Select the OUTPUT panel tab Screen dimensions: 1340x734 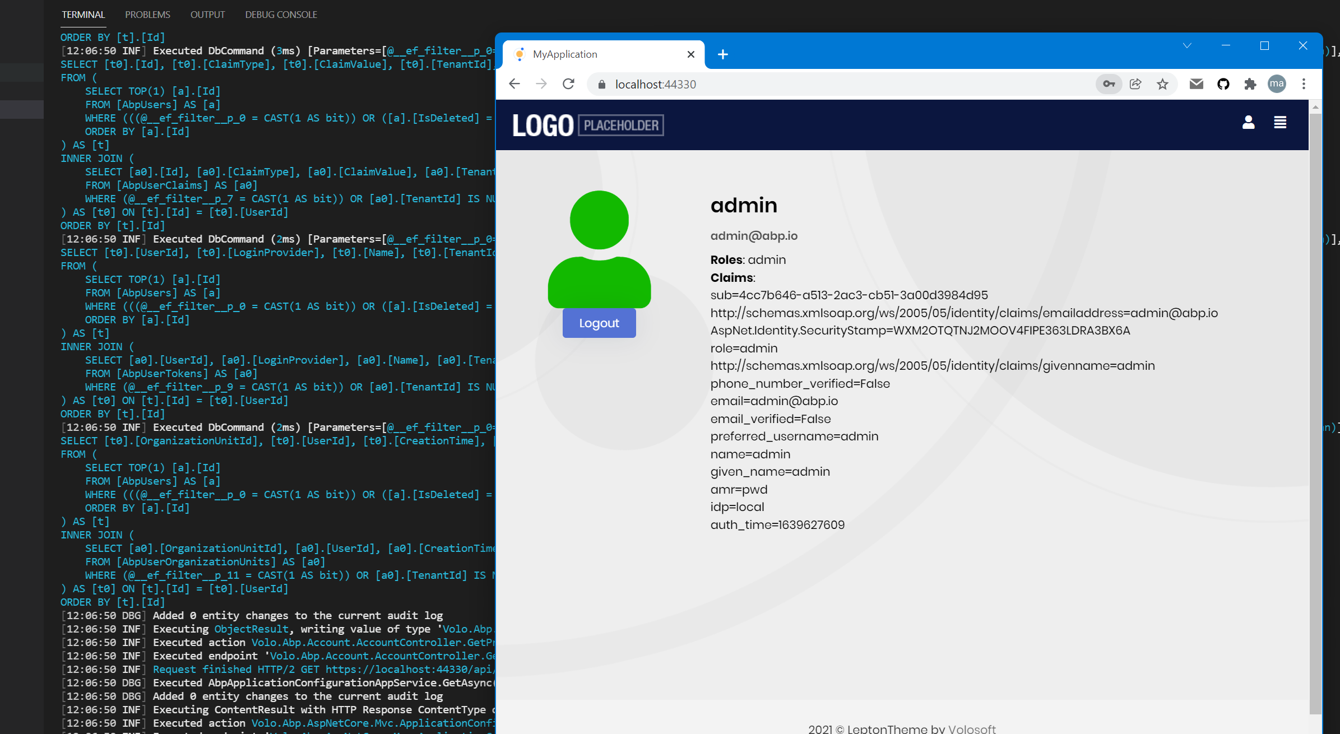pos(207,15)
